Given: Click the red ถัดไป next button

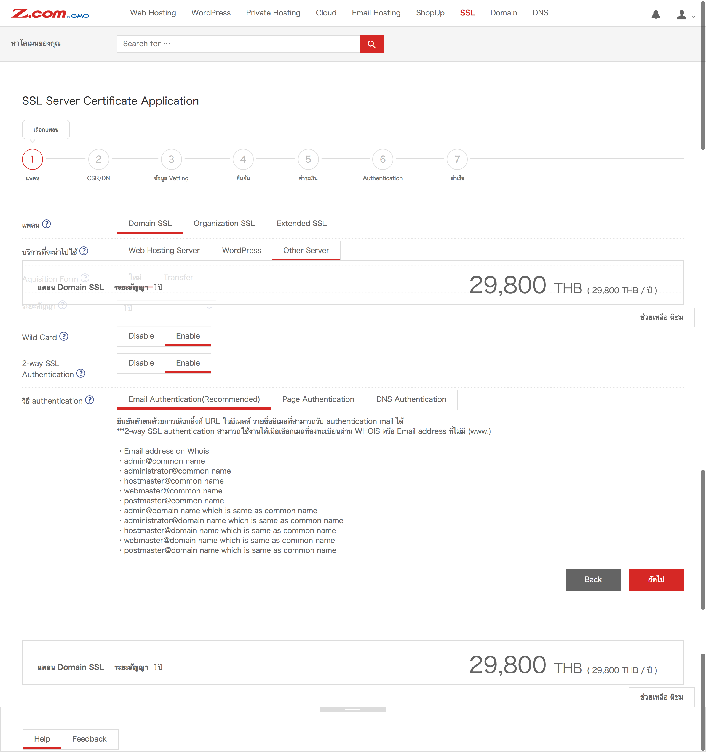Looking at the screenshot, I should pos(656,579).
